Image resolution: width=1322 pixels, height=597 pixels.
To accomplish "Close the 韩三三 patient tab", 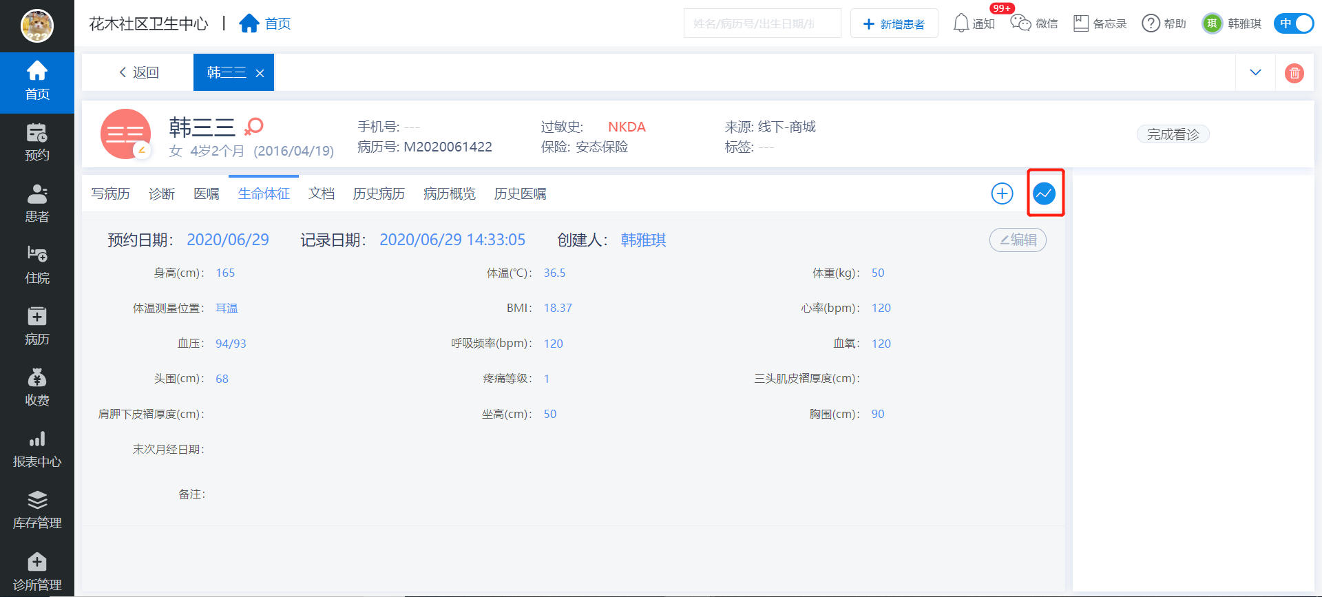I will [x=260, y=73].
